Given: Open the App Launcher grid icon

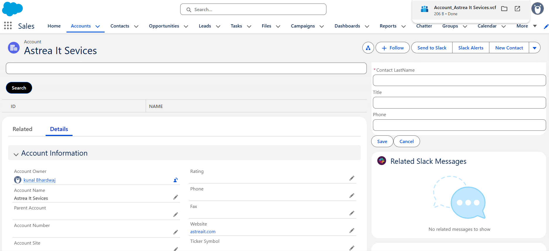Looking at the screenshot, I should (8, 26).
